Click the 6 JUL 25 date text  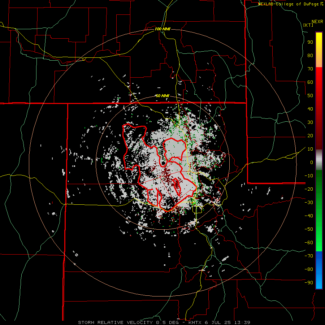pos(218,322)
